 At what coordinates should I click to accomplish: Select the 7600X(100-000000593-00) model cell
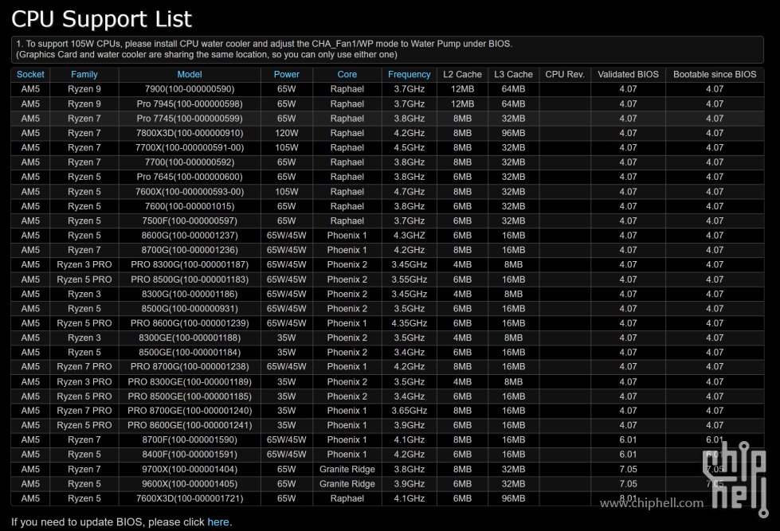point(190,191)
